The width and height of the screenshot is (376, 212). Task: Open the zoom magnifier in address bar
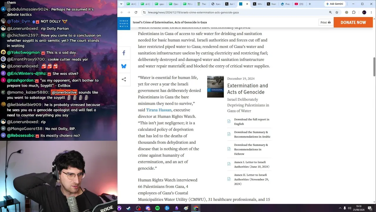pyautogui.click(x=330, y=12)
